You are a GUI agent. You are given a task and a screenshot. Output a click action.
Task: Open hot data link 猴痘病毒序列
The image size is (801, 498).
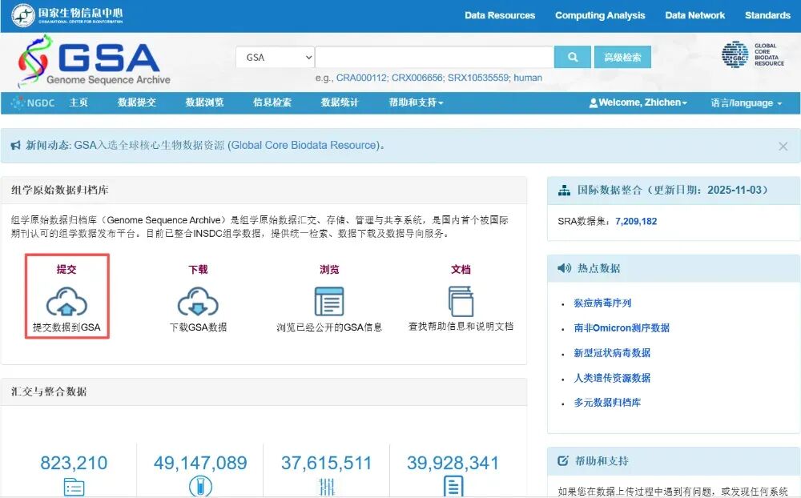tap(602, 303)
